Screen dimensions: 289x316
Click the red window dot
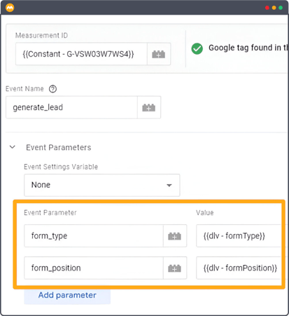click(267, 8)
